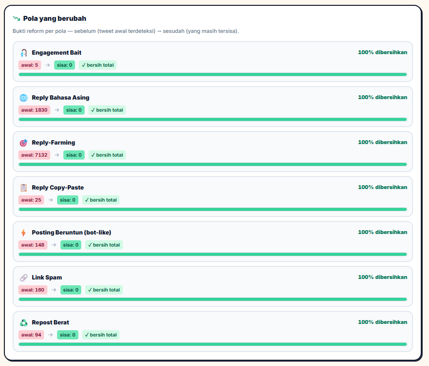Select the 'Link Spam' title
Screen dimensions: 429x366
coord(47,278)
